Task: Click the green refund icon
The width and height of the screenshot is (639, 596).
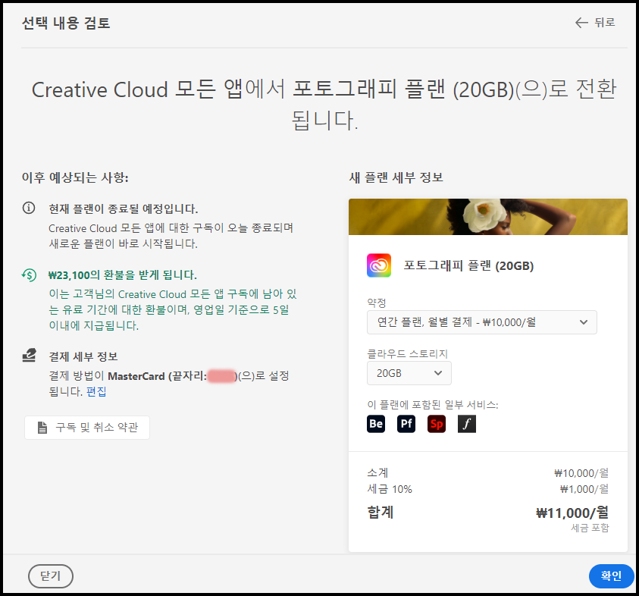Action: coord(29,274)
